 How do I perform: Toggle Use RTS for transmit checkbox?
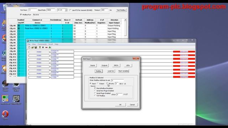pos(71,10)
